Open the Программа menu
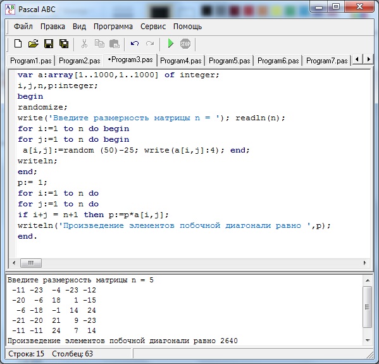379x364 pixels. click(113, 27)
